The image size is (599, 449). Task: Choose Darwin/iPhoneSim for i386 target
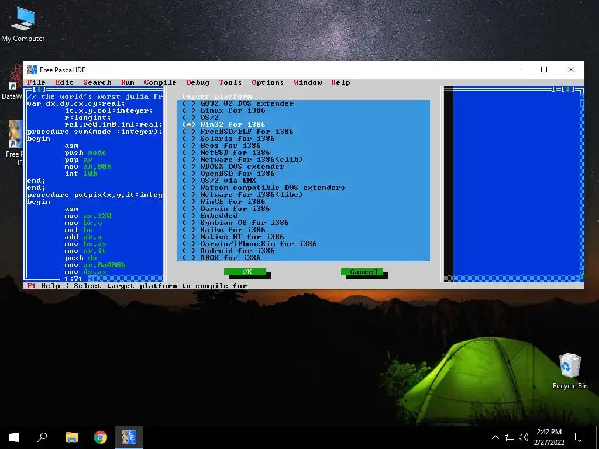249,244
